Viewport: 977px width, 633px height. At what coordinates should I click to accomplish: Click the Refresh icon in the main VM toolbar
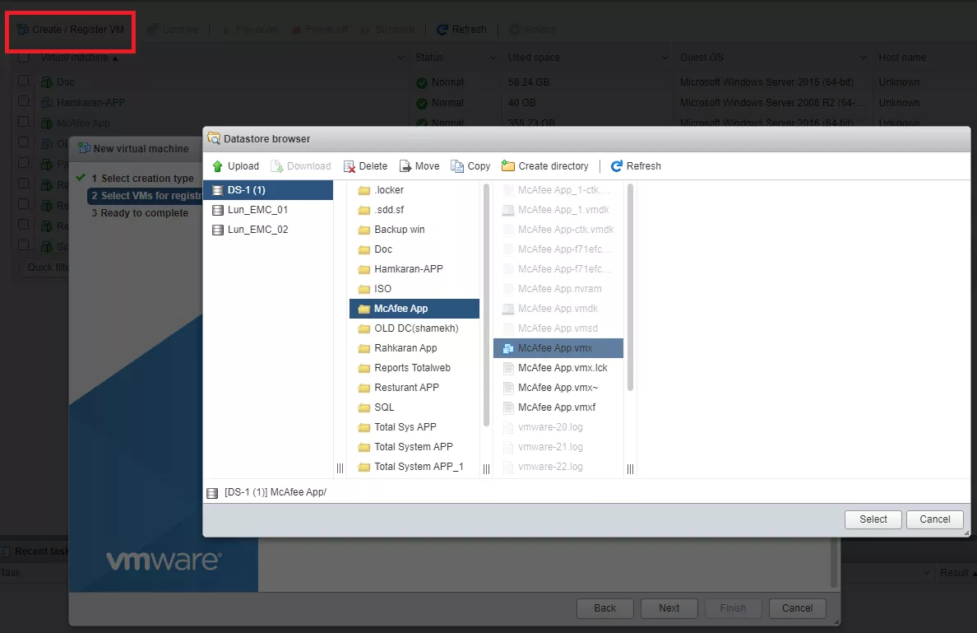(x=442, y=30)
